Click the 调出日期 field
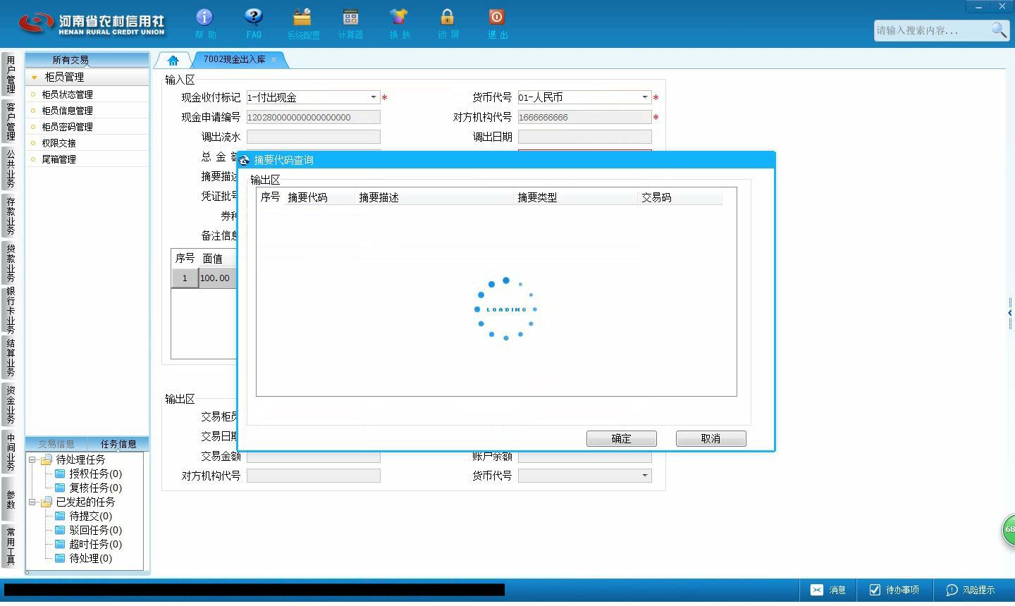This screenshot has height=606, width=1015. 584,137
